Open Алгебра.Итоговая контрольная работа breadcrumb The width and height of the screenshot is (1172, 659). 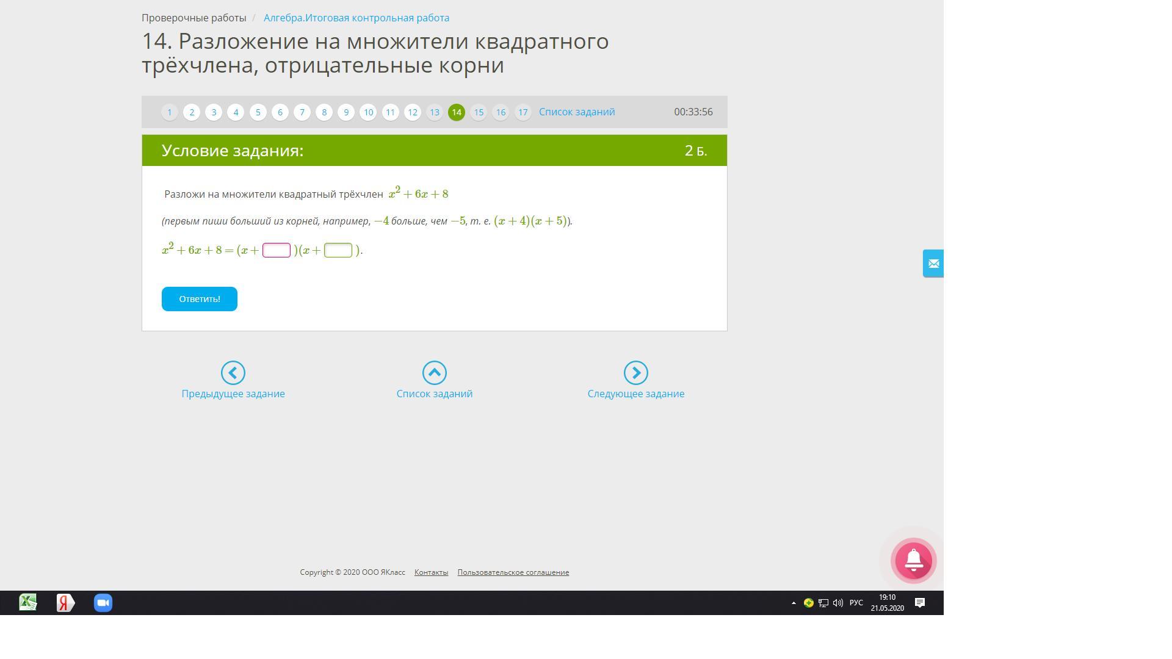(356, 18)
